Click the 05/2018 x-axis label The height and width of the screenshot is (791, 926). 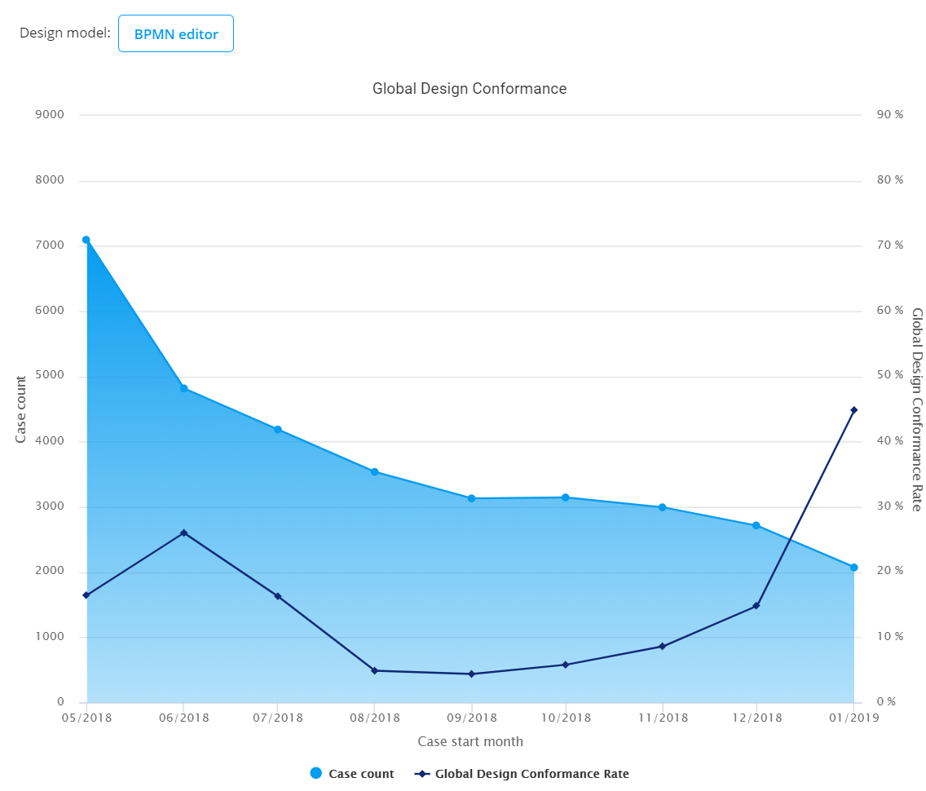[86, 718]
